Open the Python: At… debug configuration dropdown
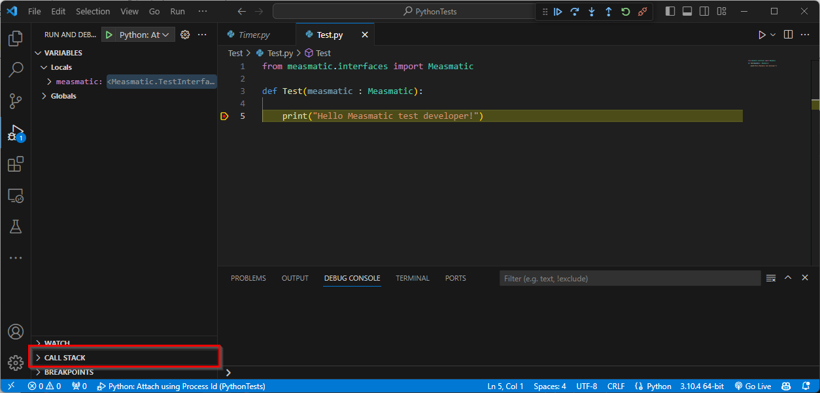This screenshot has height=393, width=820. [x=145, y=35]
